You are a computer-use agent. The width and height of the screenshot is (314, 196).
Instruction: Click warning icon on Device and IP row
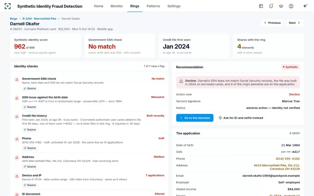pos(17,176)
